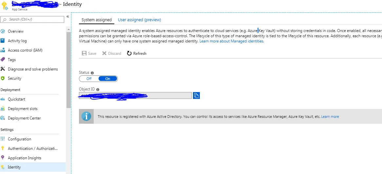The image size is (382, 174).
Task: Click Learn more link in info banner
Action: [330, 117]
